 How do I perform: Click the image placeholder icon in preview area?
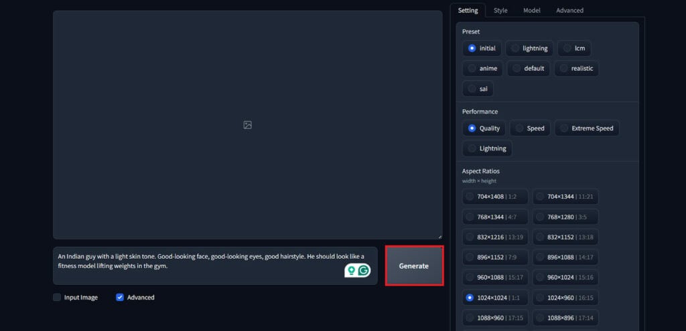coord(247,125)
